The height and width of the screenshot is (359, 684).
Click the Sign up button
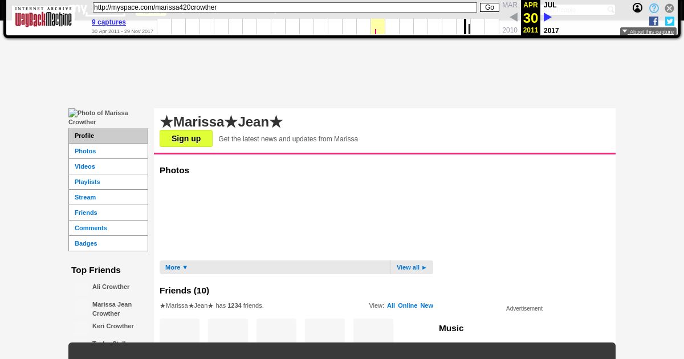pyautogui.click(x=186, y=138)
